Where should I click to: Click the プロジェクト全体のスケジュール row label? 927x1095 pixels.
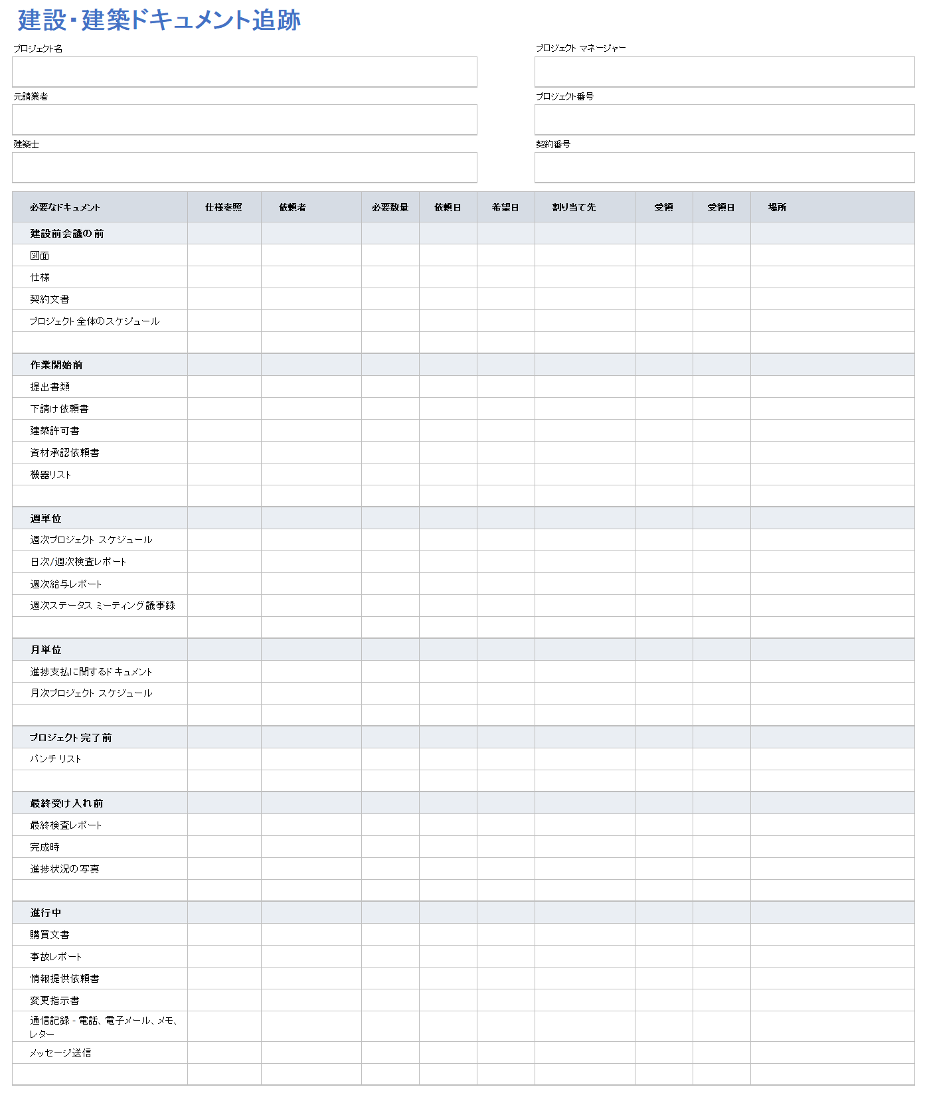point(94,321)
